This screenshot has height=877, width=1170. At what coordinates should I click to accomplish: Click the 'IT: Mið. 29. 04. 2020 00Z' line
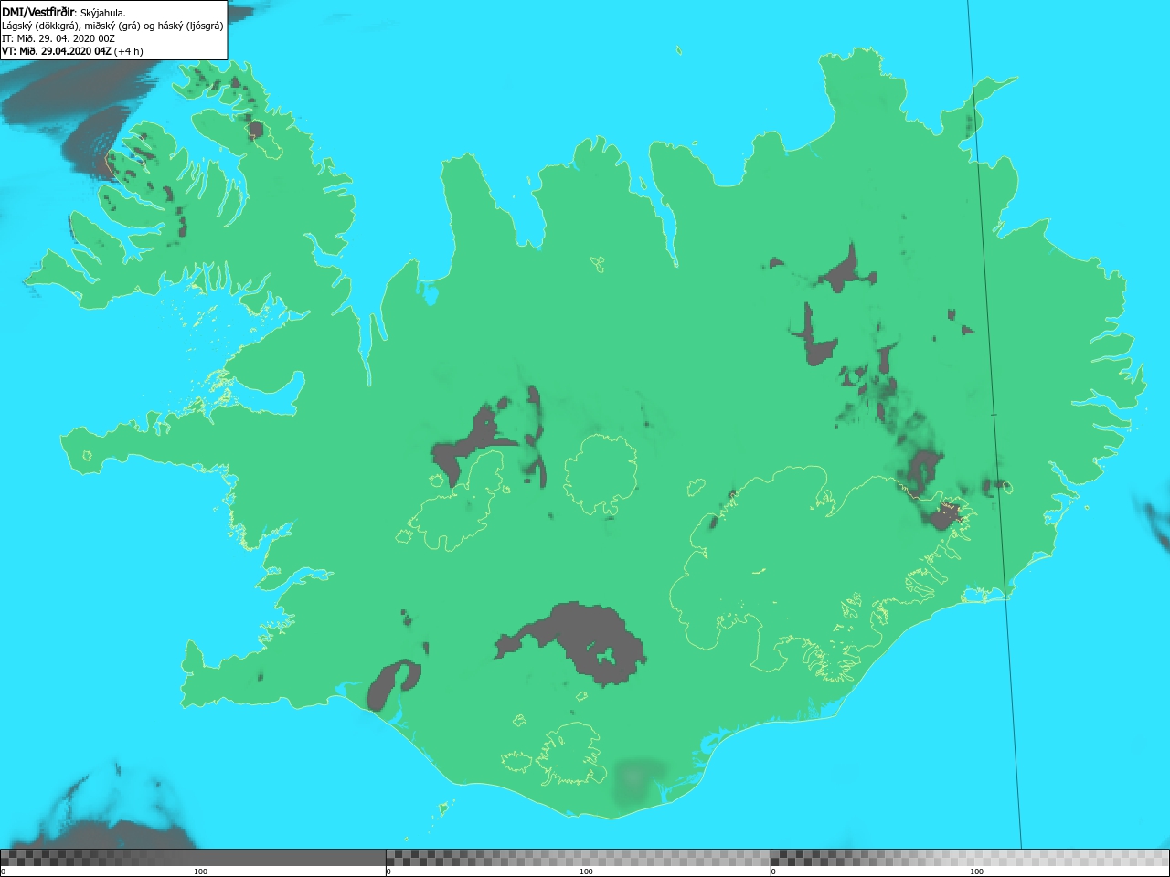click(58, 38)
